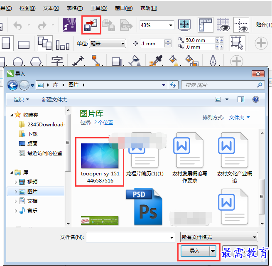Open the units combo box
Image resolution: width=272 pixels, height=266 pixels.
pyautogui.click(x=108, y=43)
